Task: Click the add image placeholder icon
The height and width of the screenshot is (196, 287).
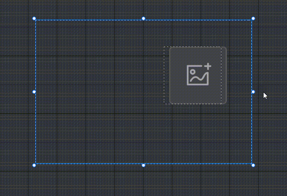Action: coord(199,74)
